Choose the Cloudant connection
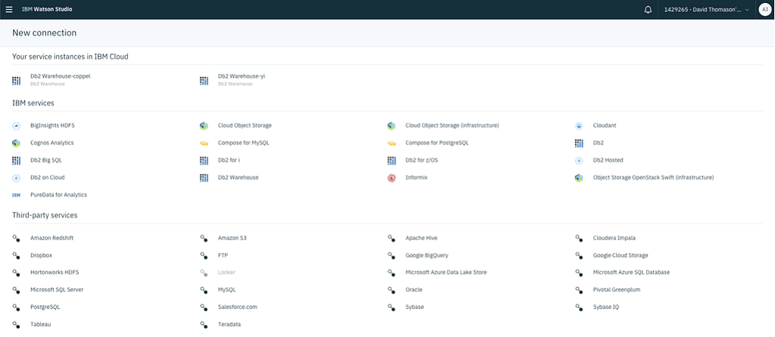 (605, 126)
